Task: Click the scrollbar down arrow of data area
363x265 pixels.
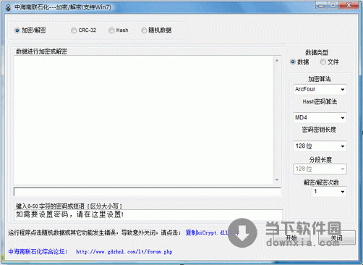Action: pyautogui.click(x=277, y=180)
